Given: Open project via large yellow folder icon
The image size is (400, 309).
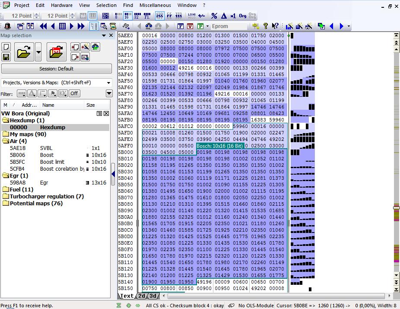Looking at the screenshot, I should pos(24,52).
